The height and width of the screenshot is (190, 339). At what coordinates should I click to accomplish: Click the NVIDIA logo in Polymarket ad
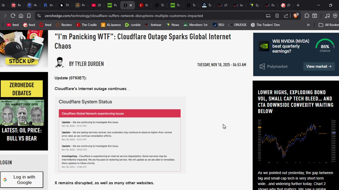click(264, 46)
